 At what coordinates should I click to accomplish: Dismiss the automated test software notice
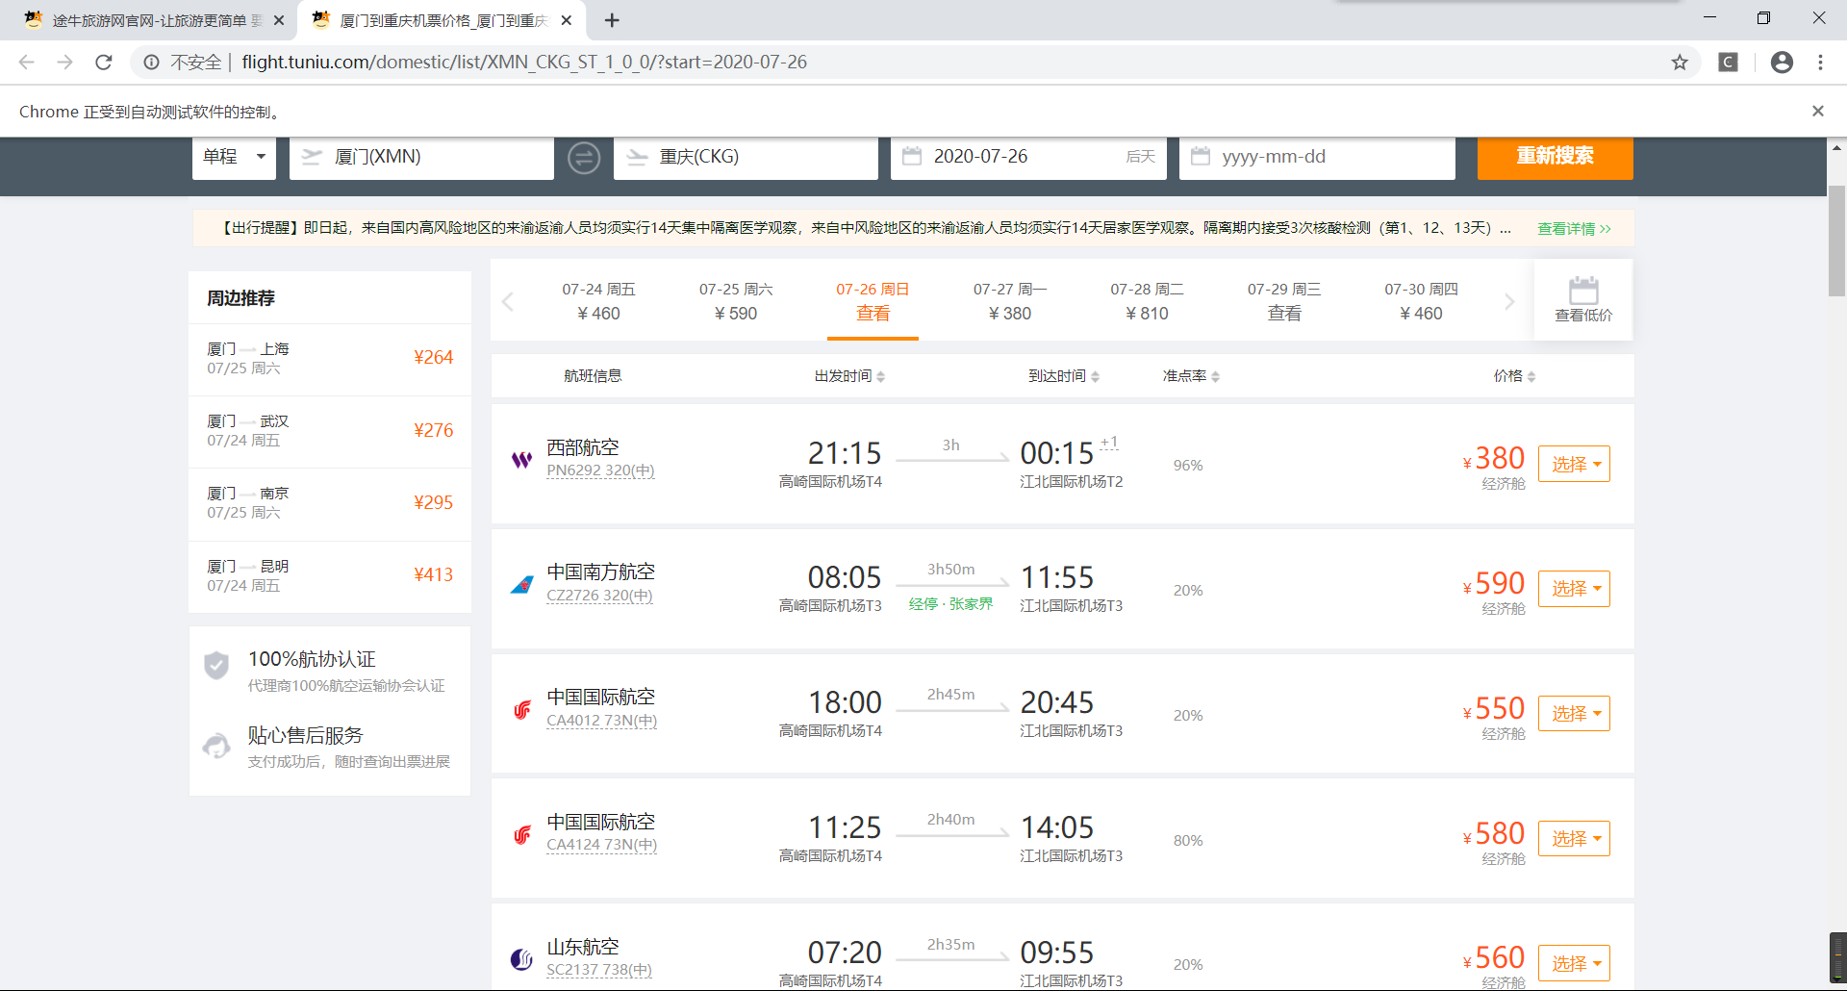(1818, 112)
